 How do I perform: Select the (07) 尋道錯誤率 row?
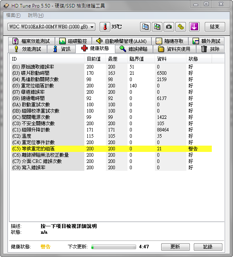112,92
